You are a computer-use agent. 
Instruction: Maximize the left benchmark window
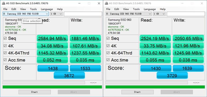tap(89, 3)
